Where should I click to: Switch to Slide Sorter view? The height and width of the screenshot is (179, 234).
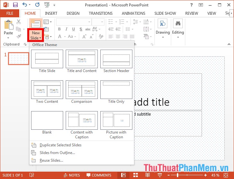pyautogui.click(x=136, y=175)
